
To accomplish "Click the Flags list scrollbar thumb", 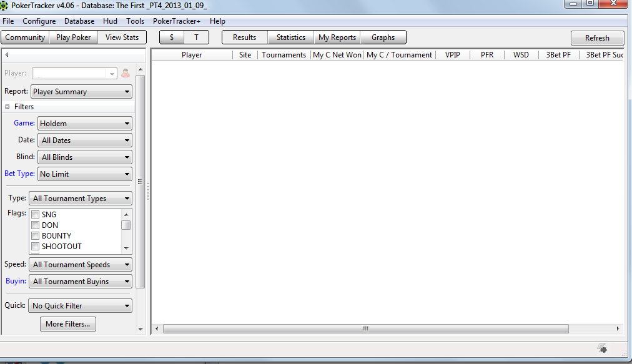I will click(126, 225).
